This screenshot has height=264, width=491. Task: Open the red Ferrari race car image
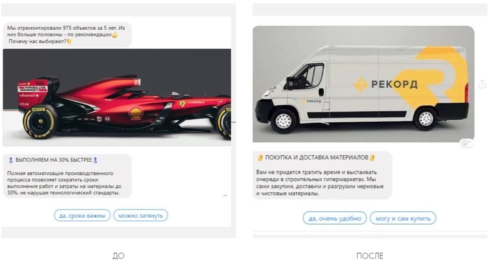click(117, 97)
